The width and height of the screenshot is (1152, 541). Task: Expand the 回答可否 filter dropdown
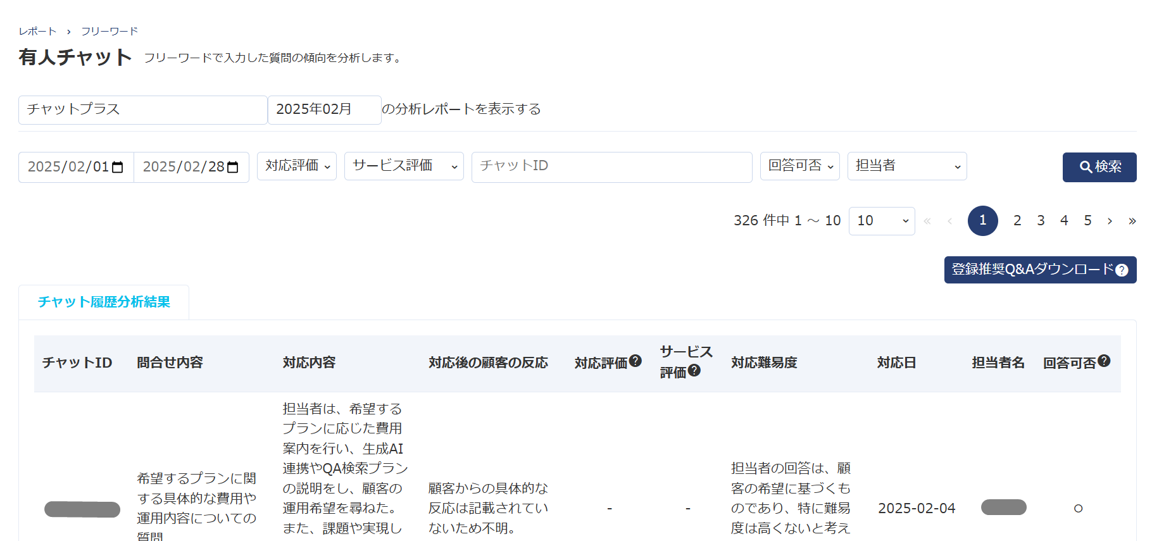point(799,166)
